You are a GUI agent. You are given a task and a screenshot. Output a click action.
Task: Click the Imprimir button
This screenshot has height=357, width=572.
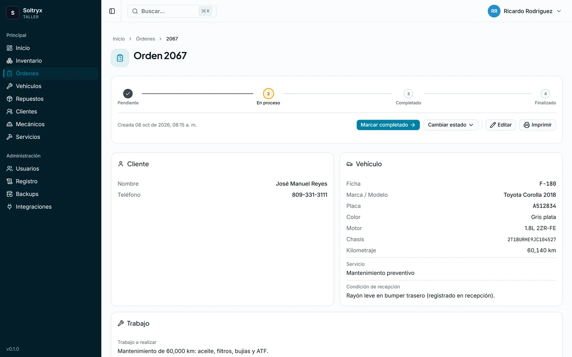click(x=537, y=125)
